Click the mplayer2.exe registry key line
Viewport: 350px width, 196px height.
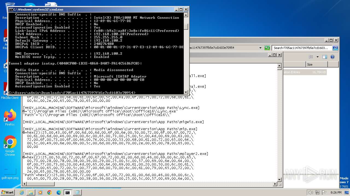(x=115, y=154)
